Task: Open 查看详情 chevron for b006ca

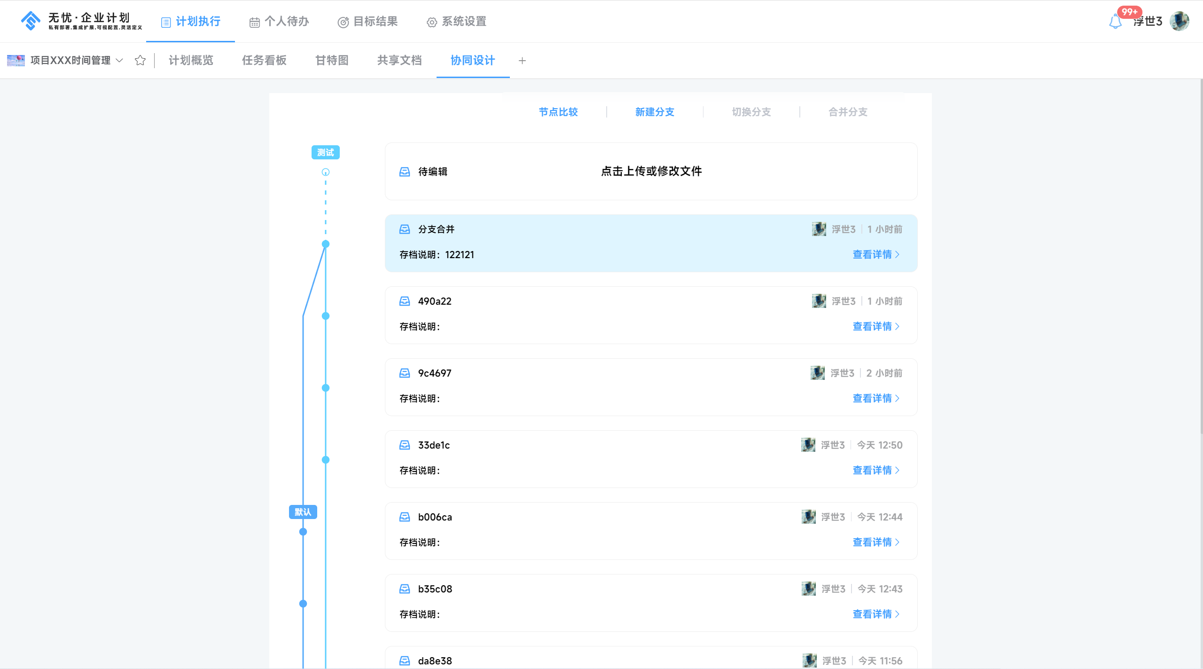Action: click(897, 542)
